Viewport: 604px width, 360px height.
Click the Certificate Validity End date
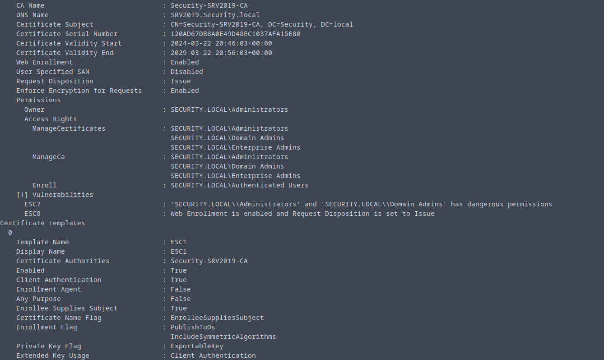point(221,53)
